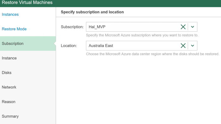Clear the Australia East location selection
The image size is (221, 124).
[x=183, y=46]
